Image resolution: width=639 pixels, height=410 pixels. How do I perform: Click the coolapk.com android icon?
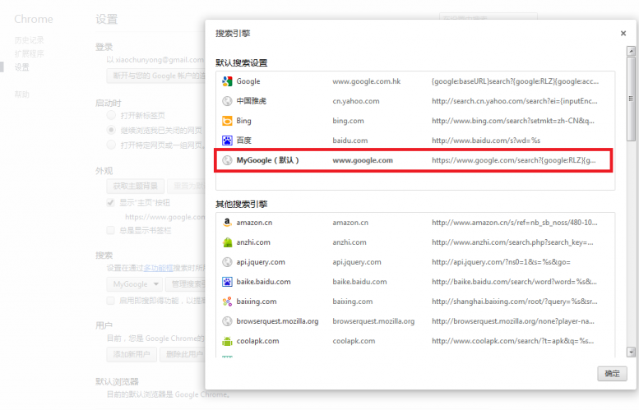(227, 341)
